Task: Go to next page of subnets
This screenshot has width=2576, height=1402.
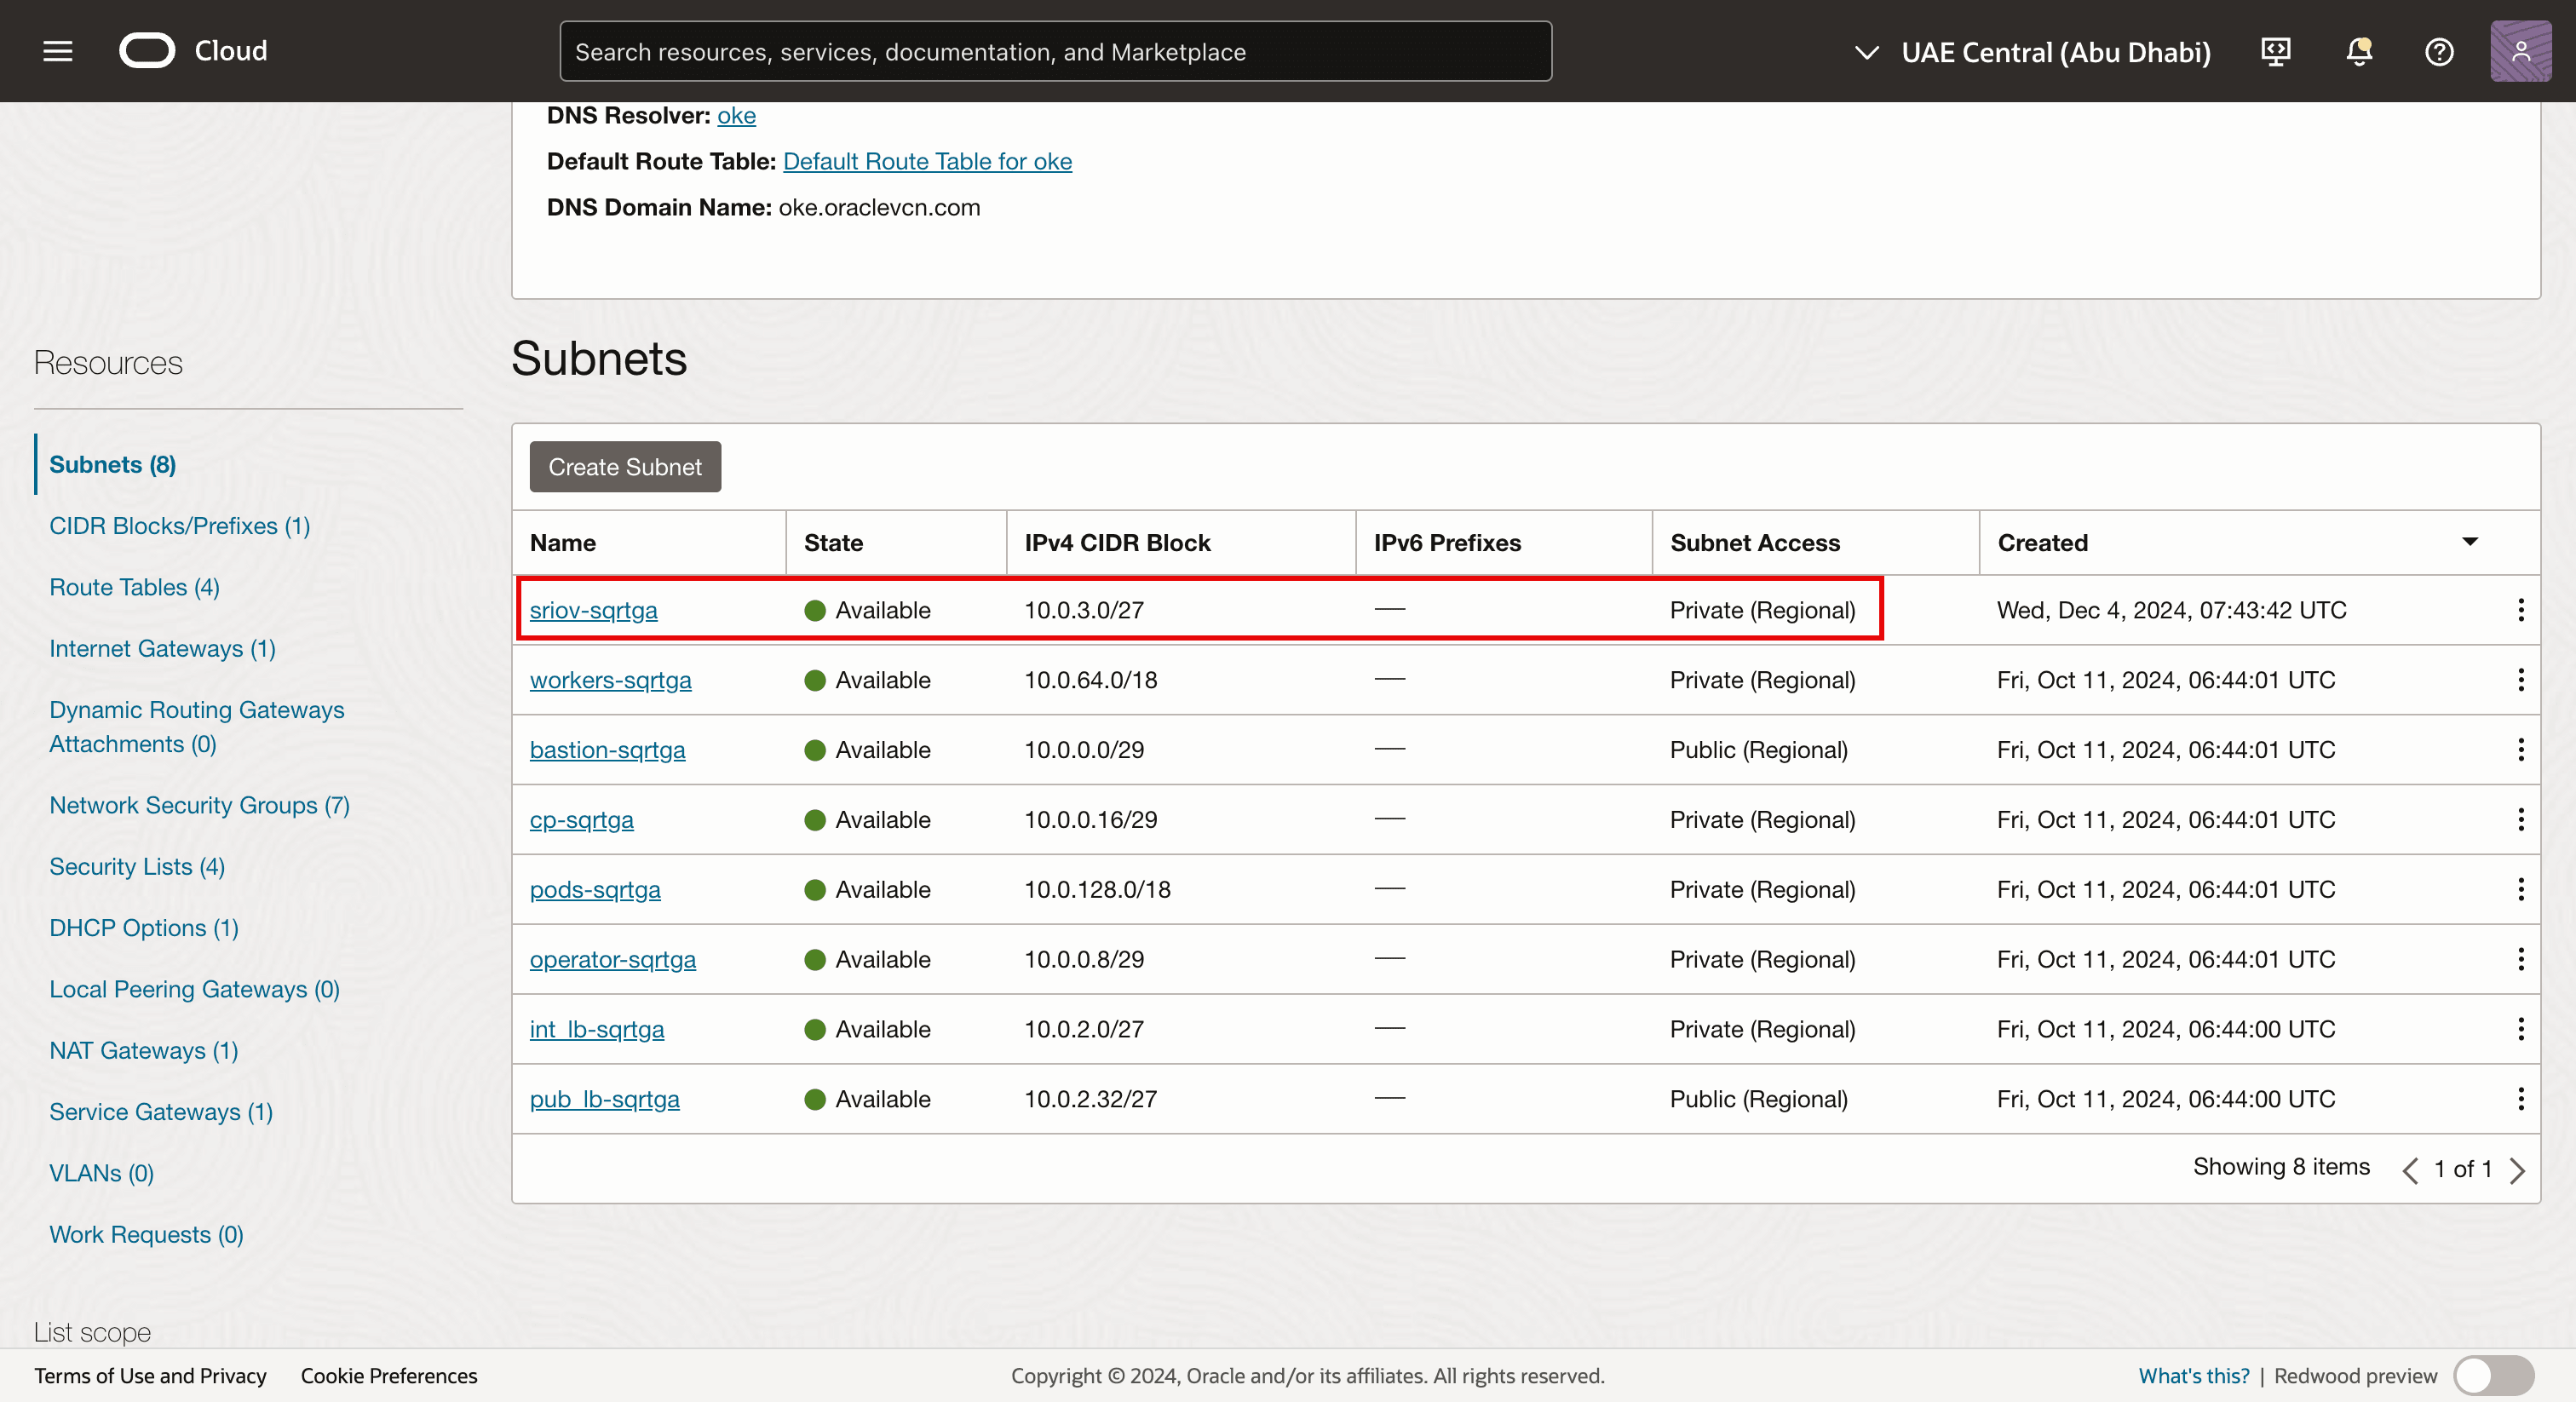Action: (2518, 1170)
